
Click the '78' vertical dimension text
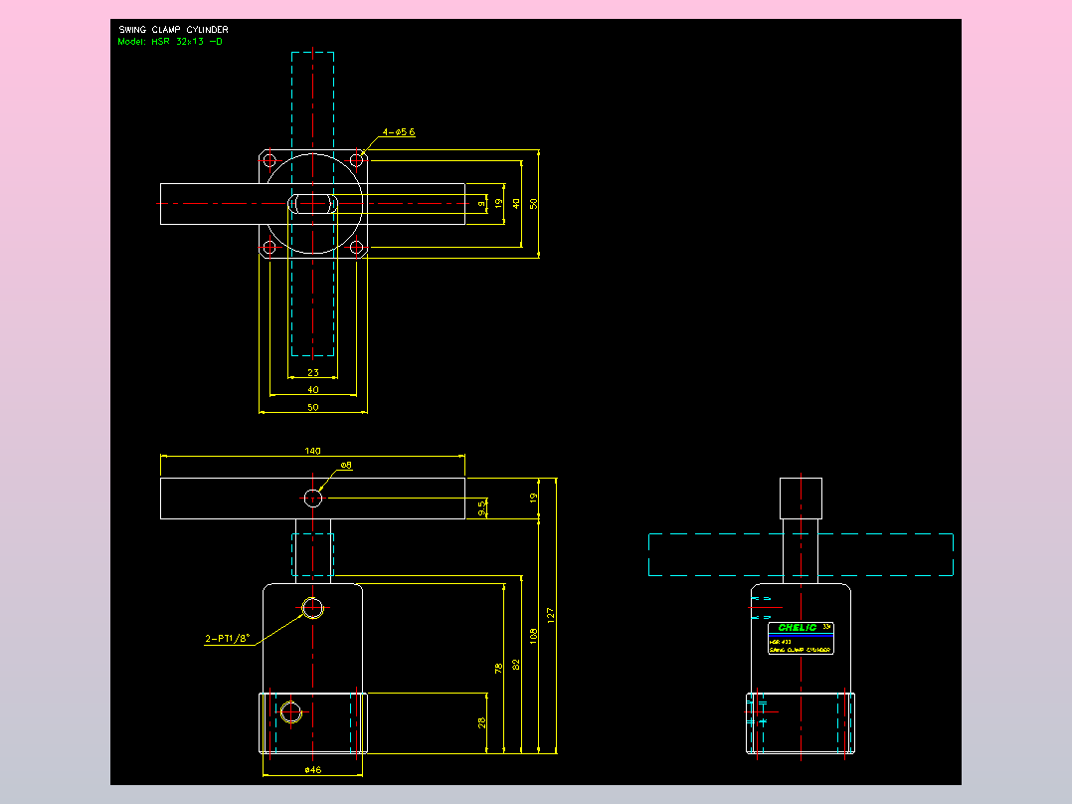pyautogui.click(x=498, y=668)
